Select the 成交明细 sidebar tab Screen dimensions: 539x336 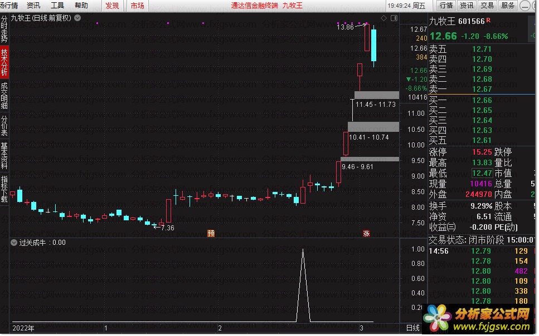(x=4, y=96)
